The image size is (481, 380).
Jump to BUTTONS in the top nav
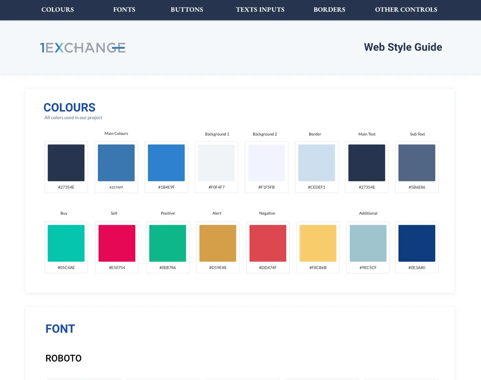(x=187, y=10)
